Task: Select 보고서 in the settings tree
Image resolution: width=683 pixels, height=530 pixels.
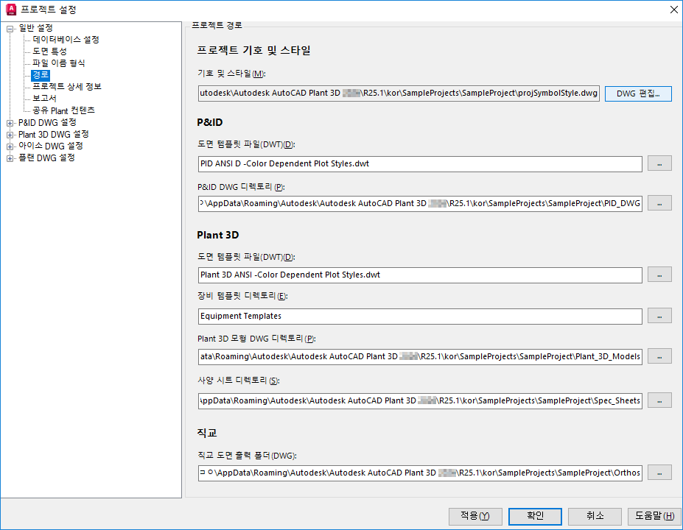Action: click(x=44, y=99)
